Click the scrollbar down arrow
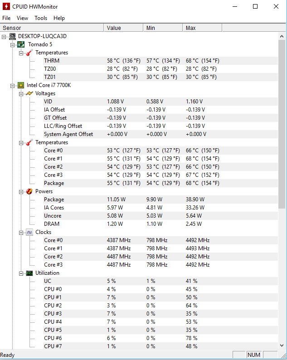The image size is (287, 360). tap(282, 345)
